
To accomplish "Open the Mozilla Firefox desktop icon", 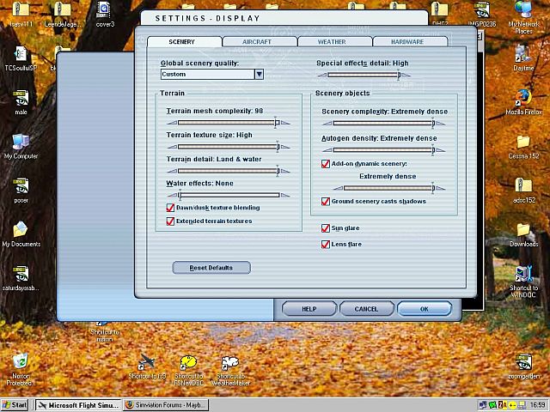I will pos(522,97).
